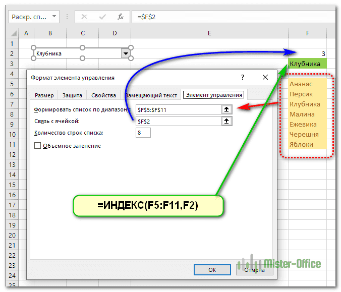Select column C header
341x292 pixels.
click(x=83, y=33)
